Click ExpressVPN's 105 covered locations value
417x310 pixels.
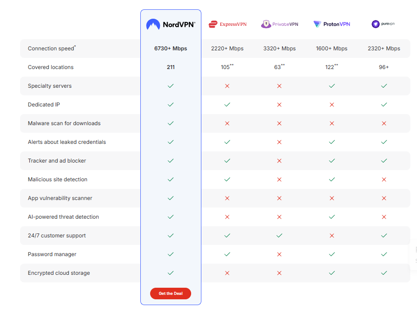(x=227, y=67)
